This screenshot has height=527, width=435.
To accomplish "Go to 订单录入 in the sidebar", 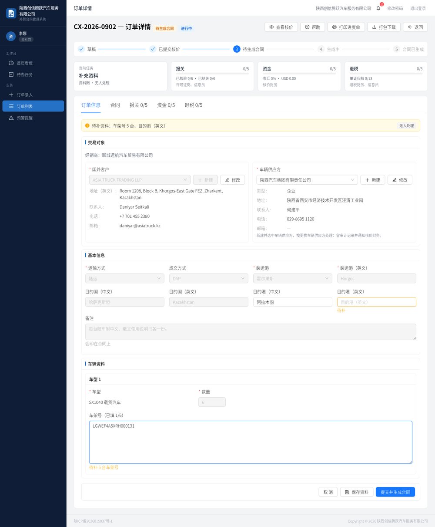I will [33, 95].
